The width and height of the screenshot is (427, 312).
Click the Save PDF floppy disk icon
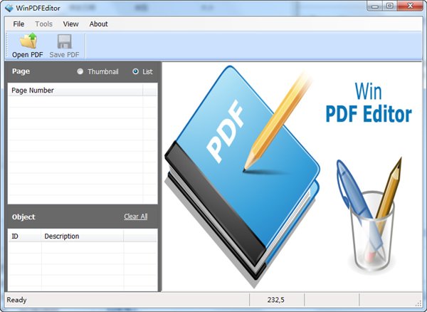(65, 41)
